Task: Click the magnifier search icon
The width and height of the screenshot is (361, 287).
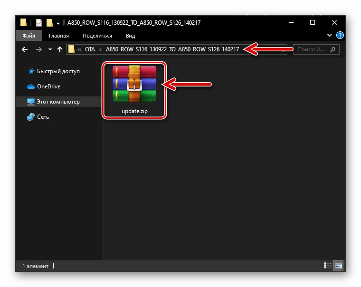Action: point(332,49)
